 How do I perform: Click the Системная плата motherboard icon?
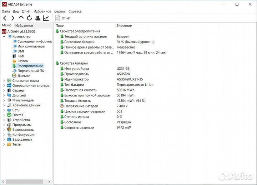(9, 81)
